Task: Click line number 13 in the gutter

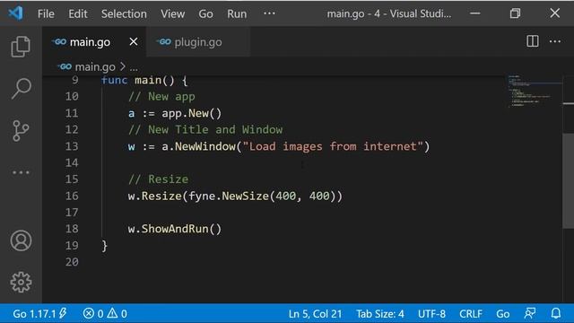Action: coord(72,146)
